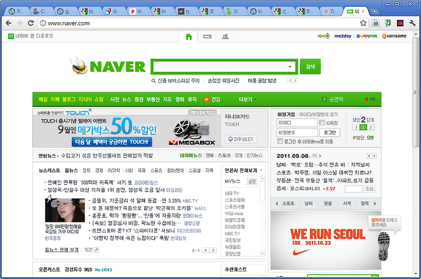Click the 로그인 button
421x279 pixels.
click(x=330, y=132)
